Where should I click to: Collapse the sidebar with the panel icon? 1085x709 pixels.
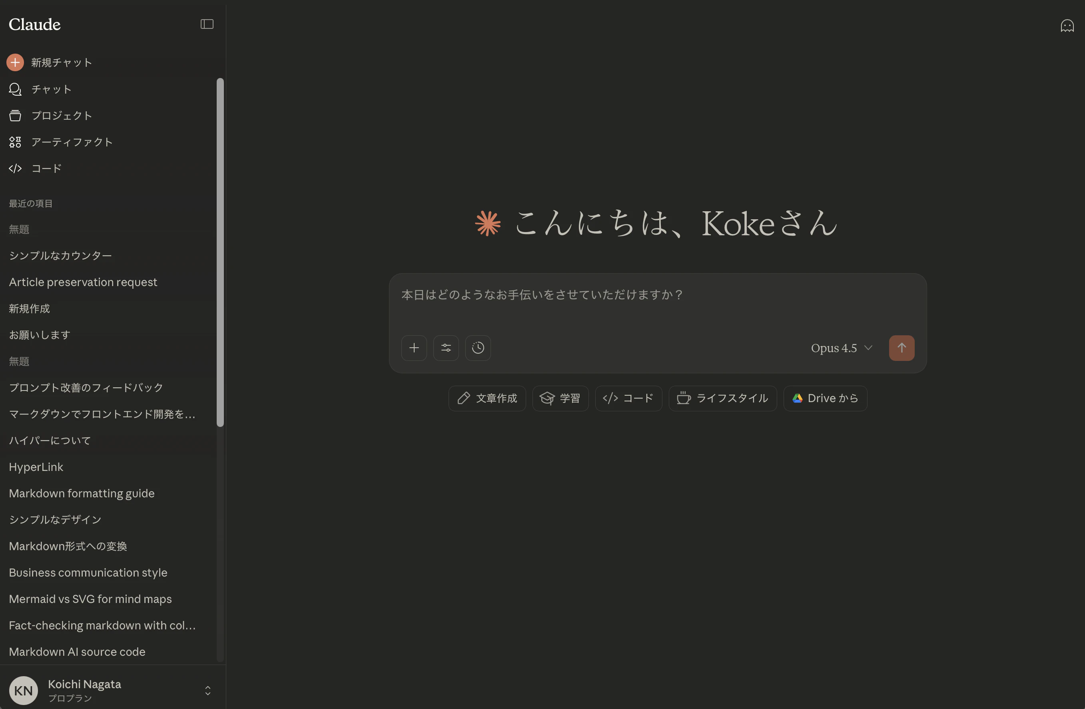coord(207,24)
